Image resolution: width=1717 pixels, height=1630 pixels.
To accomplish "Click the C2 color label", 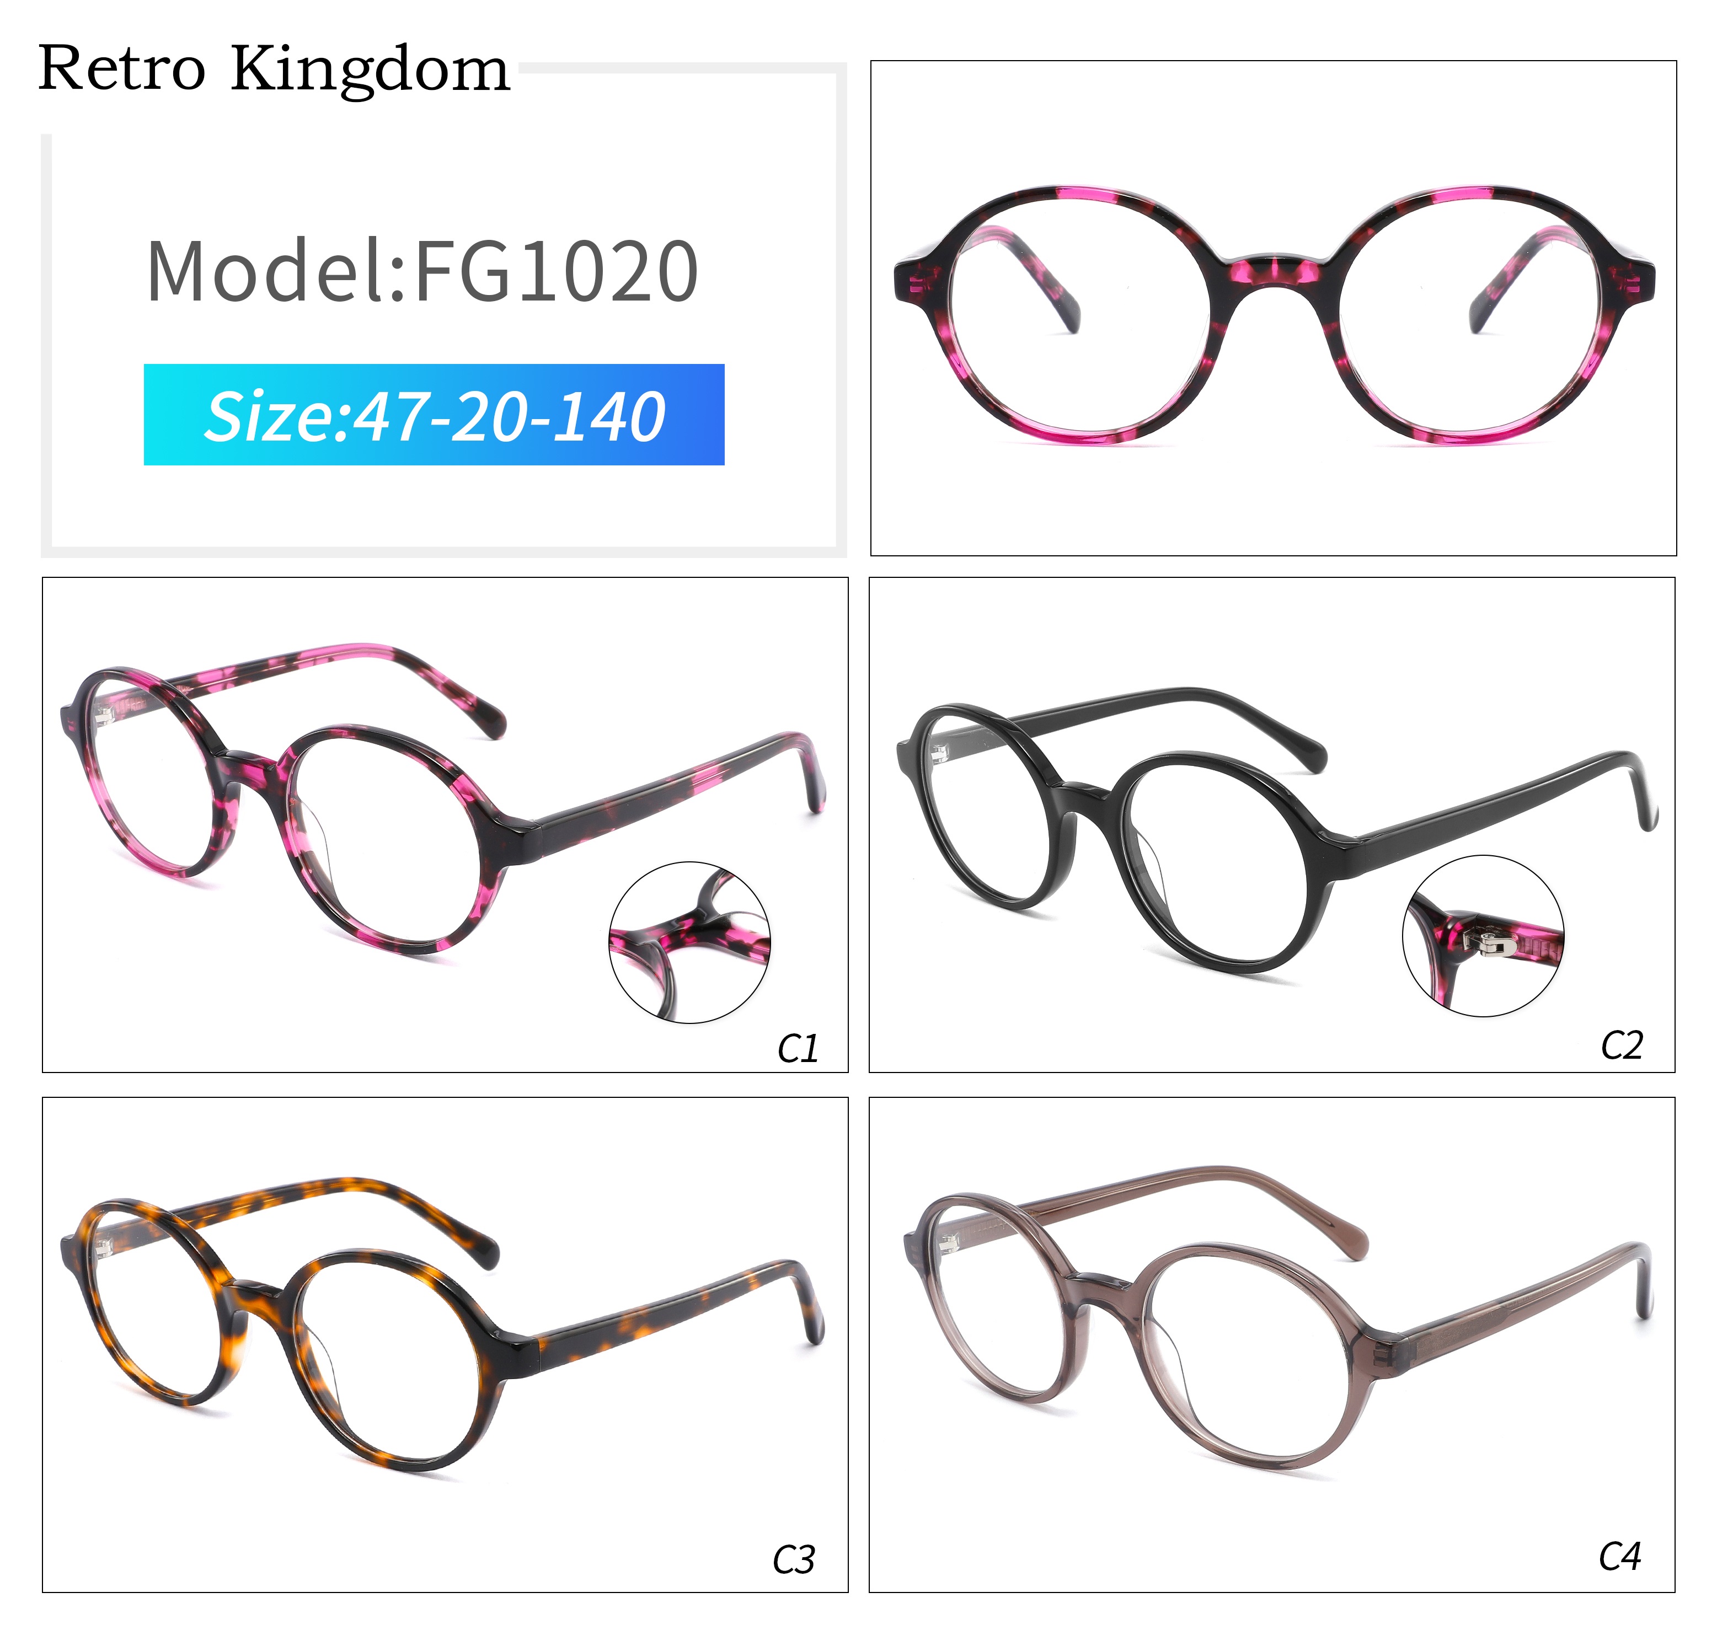I will click(x=1622, y=1045).
